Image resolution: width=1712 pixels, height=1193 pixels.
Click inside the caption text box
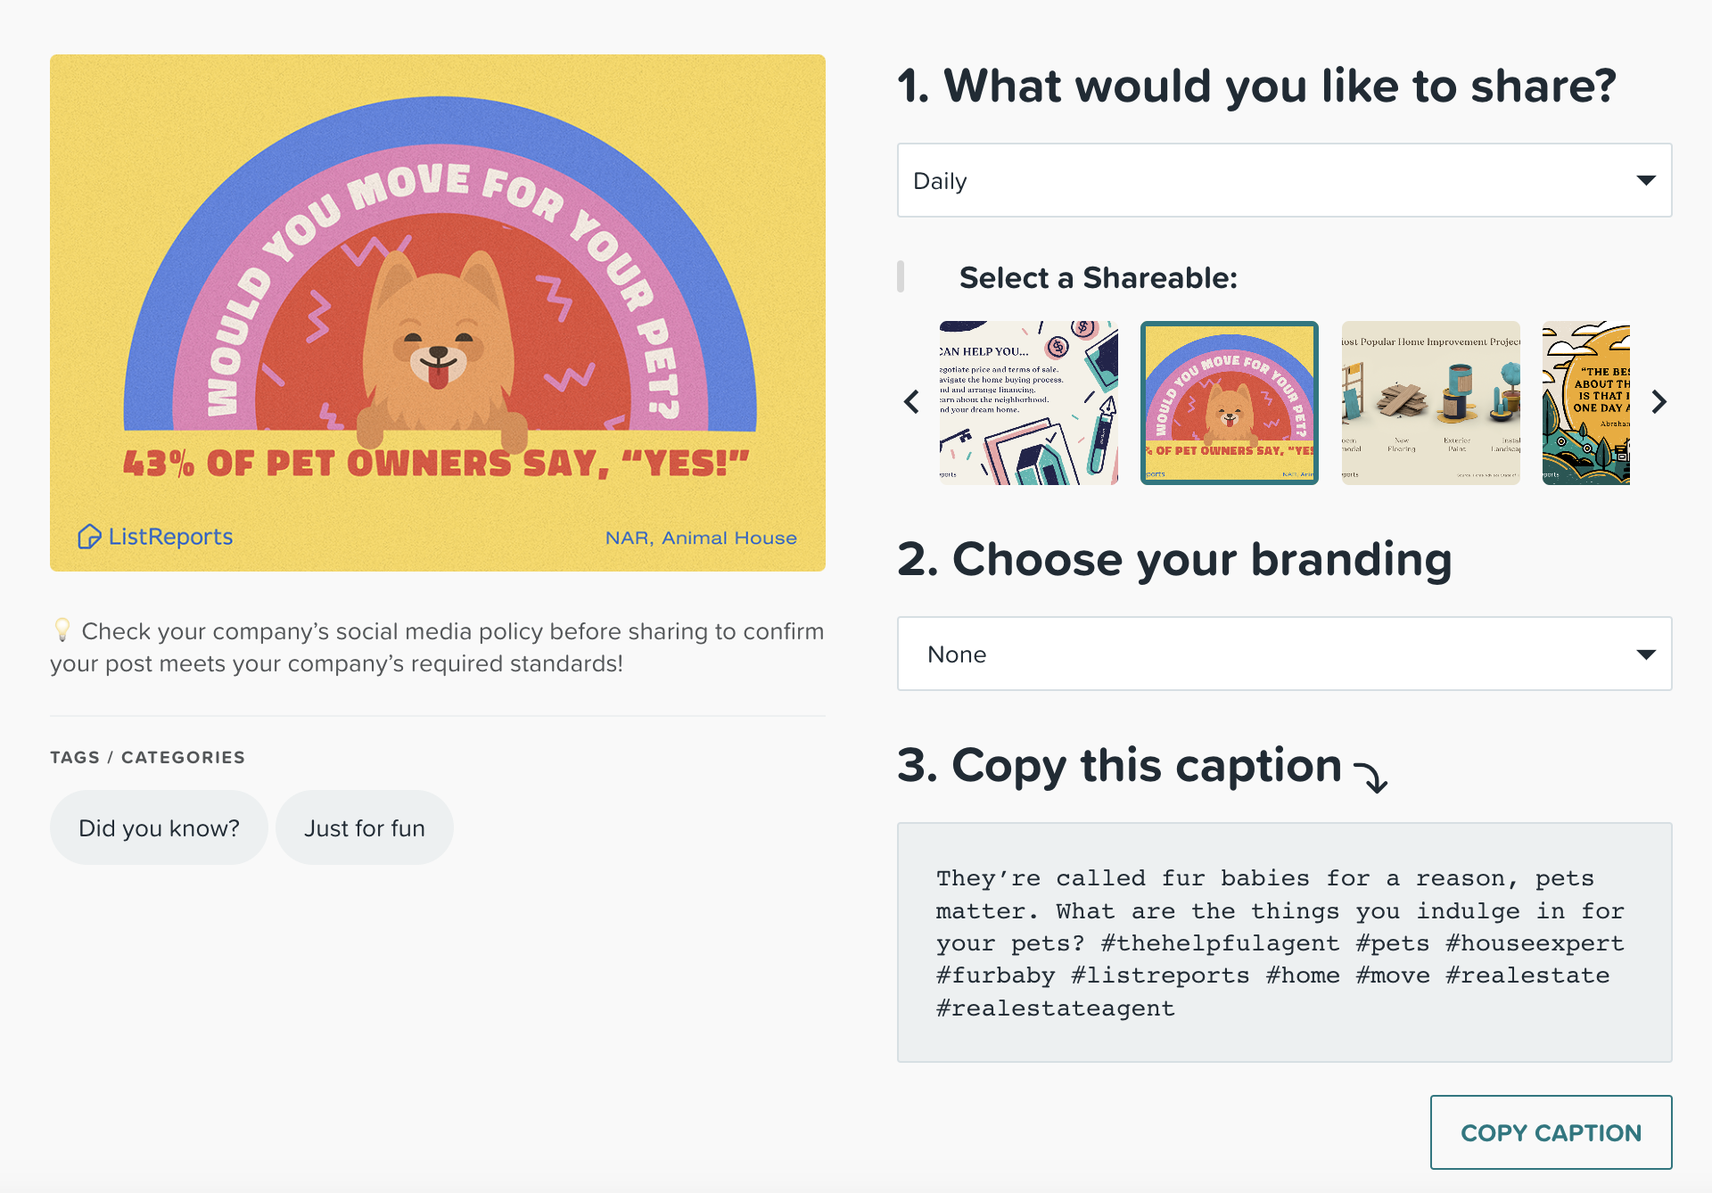pyautogui.click(x=1284, y=942)
